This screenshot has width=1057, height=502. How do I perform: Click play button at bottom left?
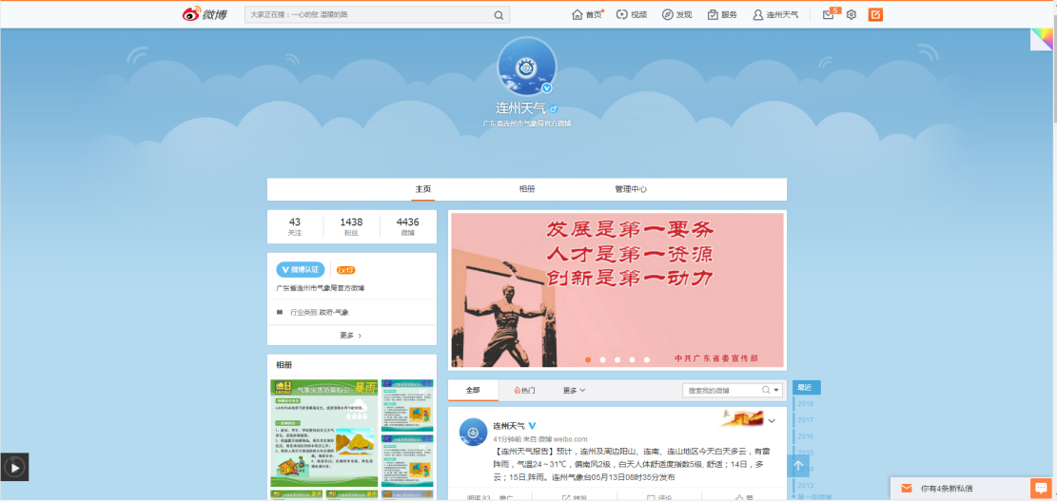[14, 466]
